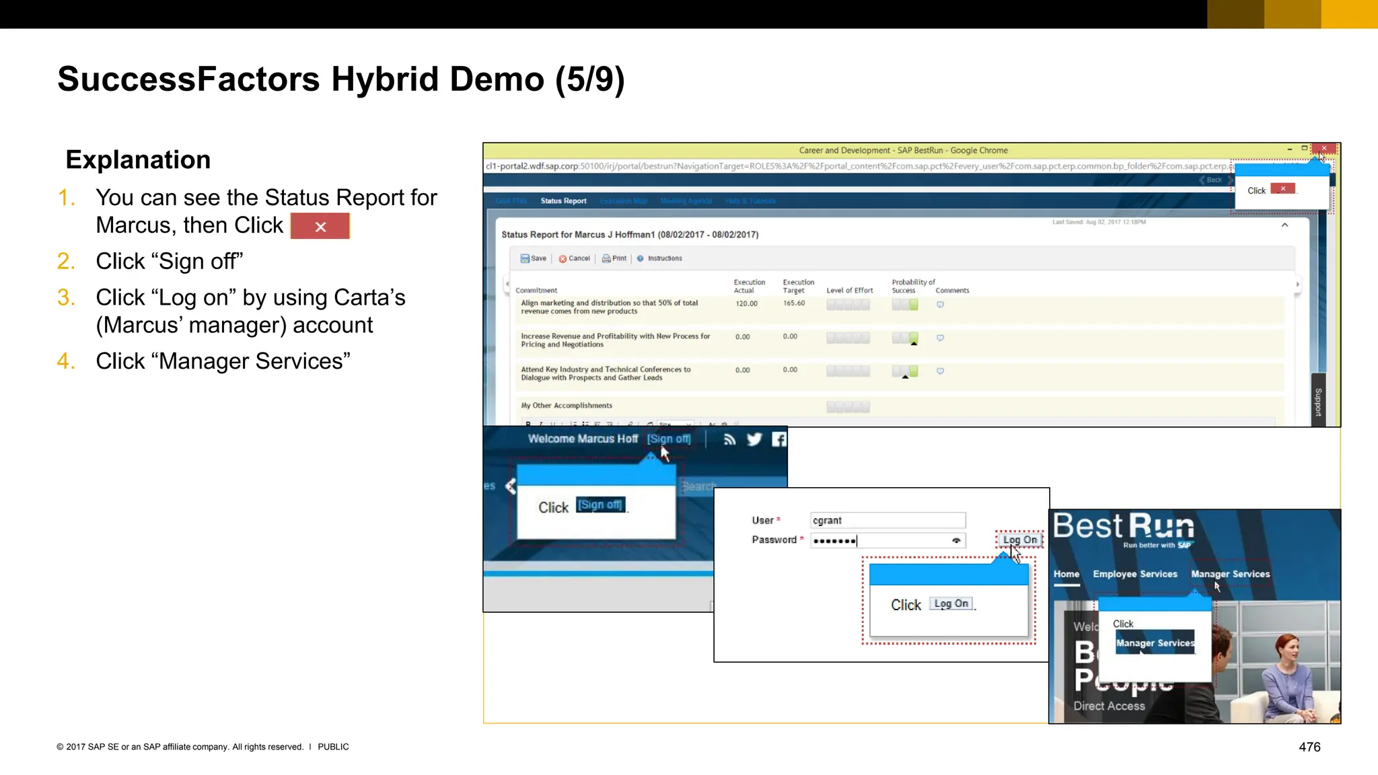Click the 'Direct Access' text on BestRun banner
Screen dimensions: 1378x775
tap(1109, 706)
